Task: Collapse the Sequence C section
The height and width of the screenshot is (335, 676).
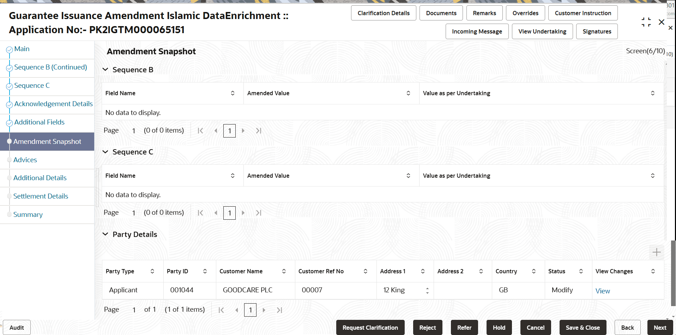Action: (x=105, y=152)
